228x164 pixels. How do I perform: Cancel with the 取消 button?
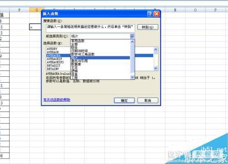[148, 100]
